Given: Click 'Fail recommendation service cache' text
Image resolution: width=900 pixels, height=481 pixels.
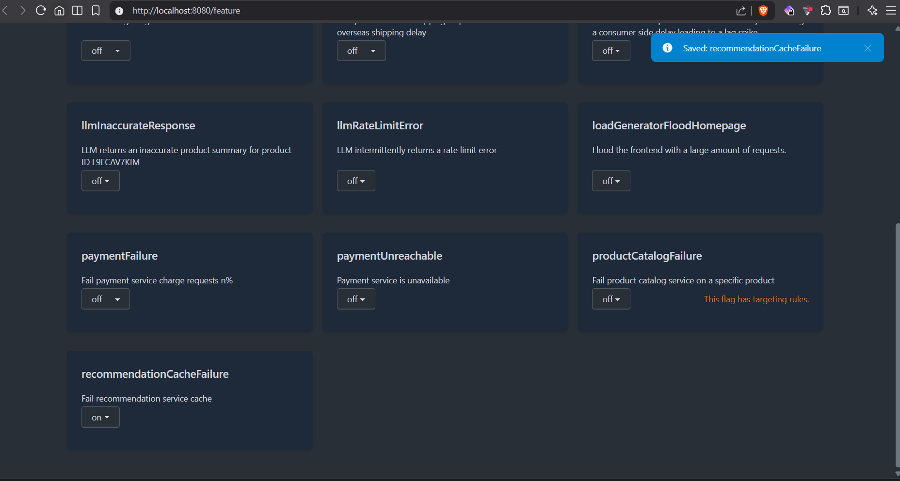Looking at the screenshot, I should (146, 399).
